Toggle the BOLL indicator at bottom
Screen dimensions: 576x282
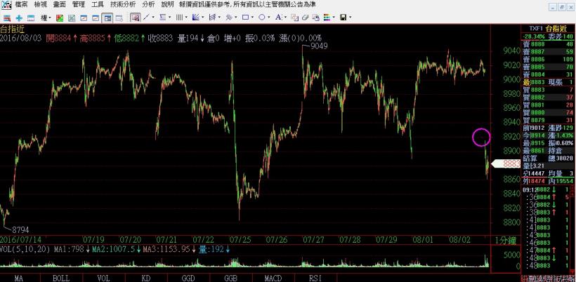coord(61,278)
